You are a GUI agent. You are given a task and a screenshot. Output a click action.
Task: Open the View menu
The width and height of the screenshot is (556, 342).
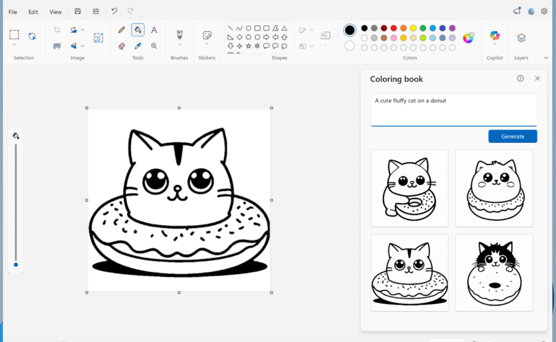[x=56, y=12]
